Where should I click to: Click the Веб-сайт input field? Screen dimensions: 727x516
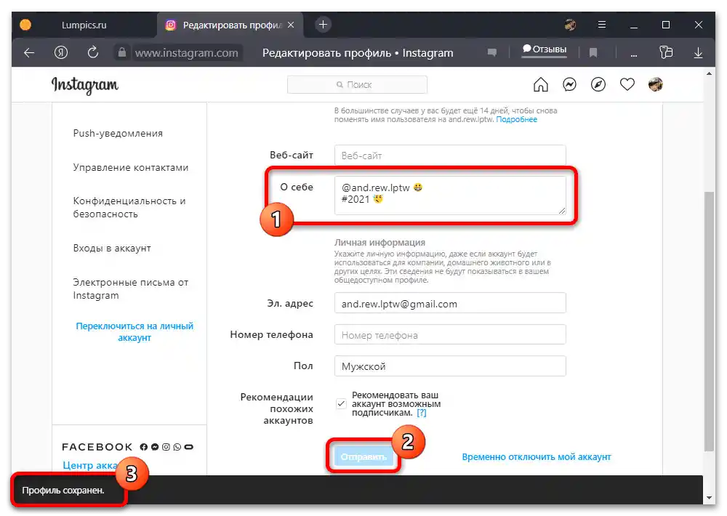[x=450, y=156]
